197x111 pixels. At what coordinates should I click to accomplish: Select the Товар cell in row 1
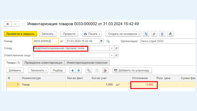[x=43, y=84]
